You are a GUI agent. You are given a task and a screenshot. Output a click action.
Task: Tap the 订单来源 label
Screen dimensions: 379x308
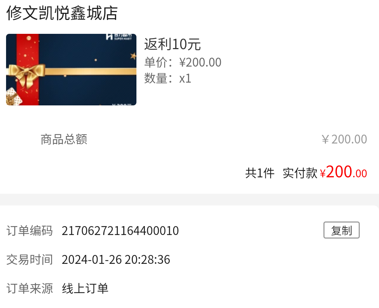(30, 288)
